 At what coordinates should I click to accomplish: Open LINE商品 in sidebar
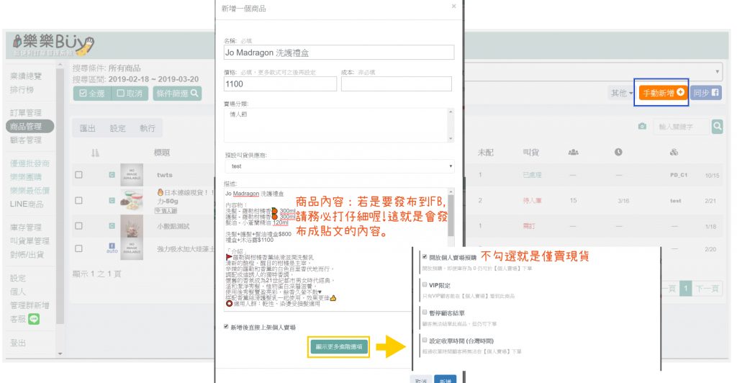(27, 204)
